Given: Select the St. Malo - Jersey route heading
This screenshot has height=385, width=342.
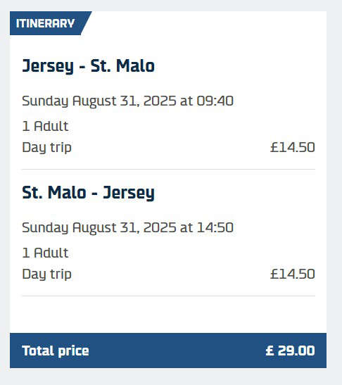Looking at the screenshot, I should (89, 193).
